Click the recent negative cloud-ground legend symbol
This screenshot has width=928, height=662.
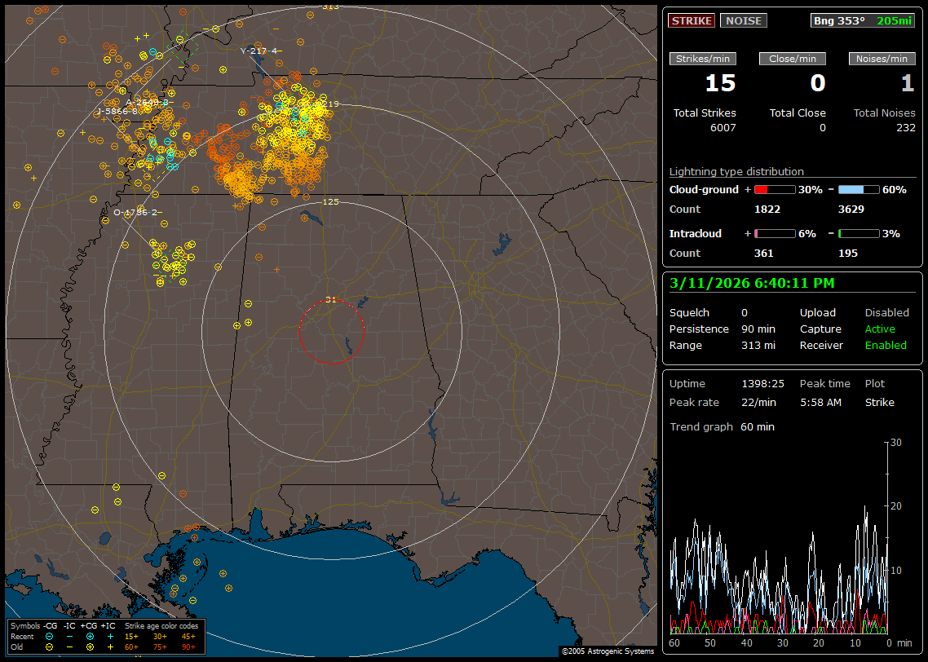click(x=50, y=636)
